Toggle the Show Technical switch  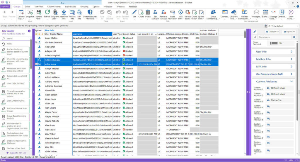[x=275, y=43]
